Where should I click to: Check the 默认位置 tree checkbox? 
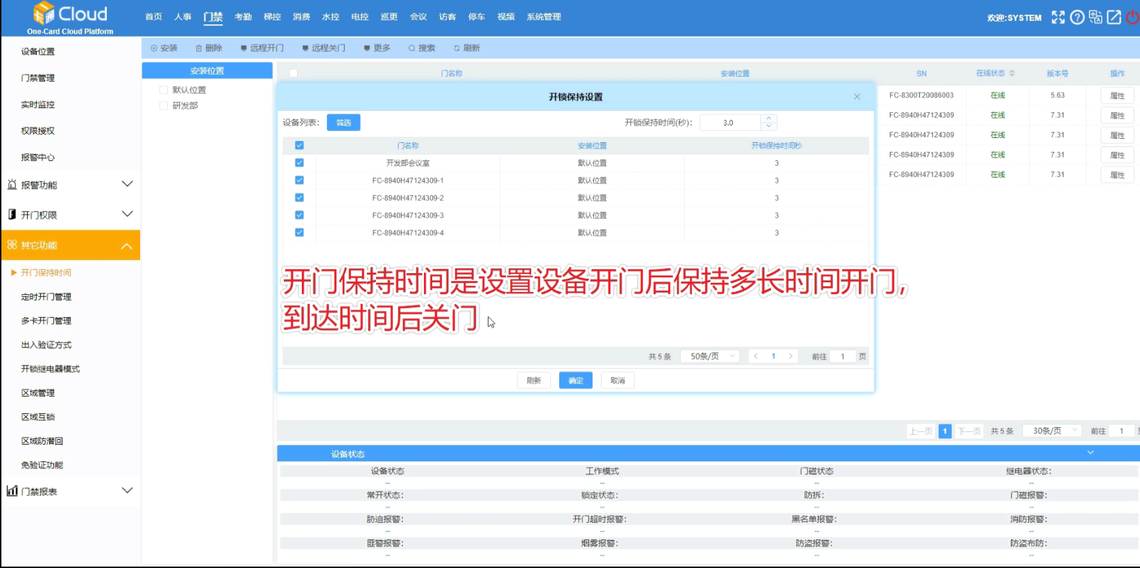164,90
